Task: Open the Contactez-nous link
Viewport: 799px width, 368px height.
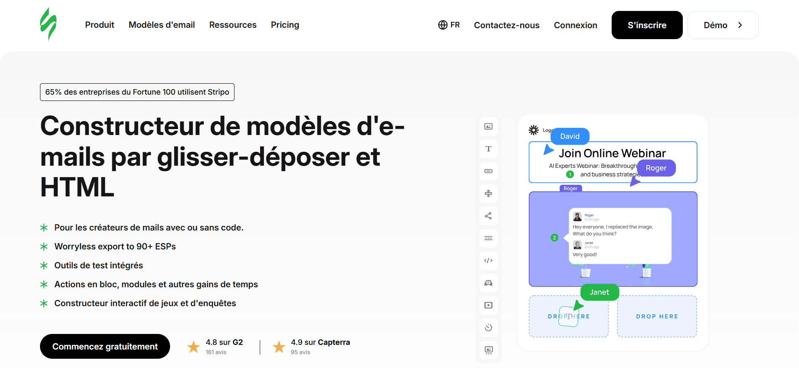Action: click(507, 25)
